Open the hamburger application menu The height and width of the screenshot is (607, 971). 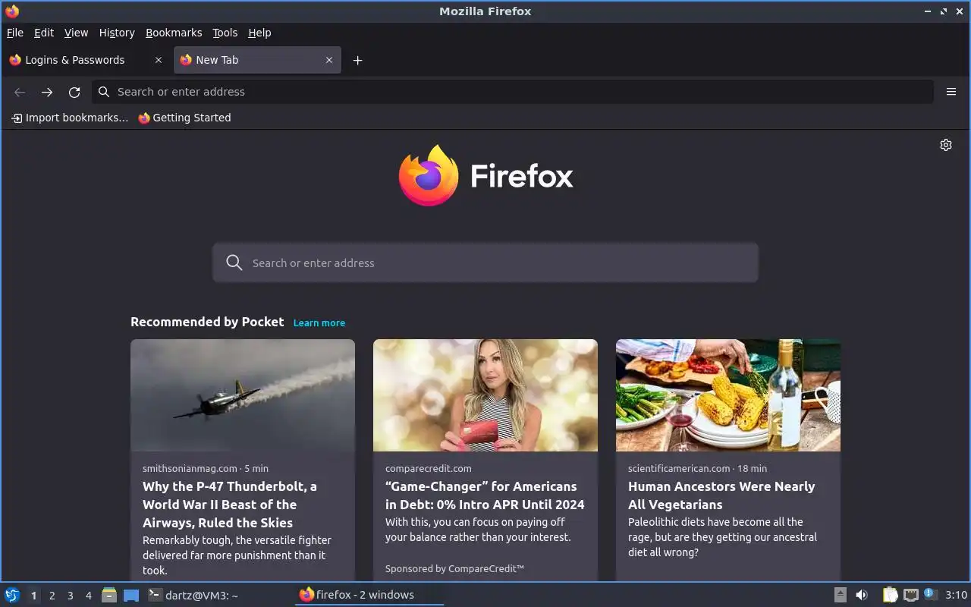pos(951,92)
